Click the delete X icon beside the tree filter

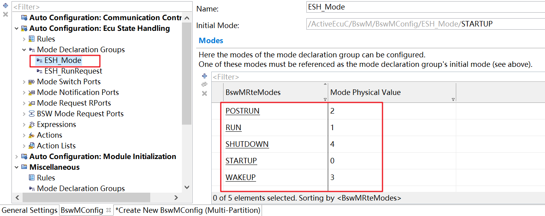click(6, 14)
